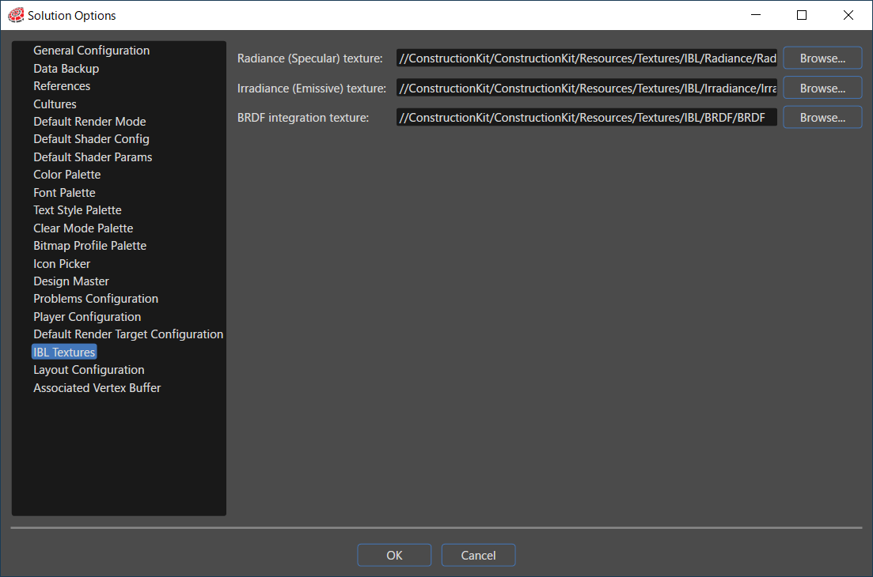Confirm changes with OK button

point(394,556)
